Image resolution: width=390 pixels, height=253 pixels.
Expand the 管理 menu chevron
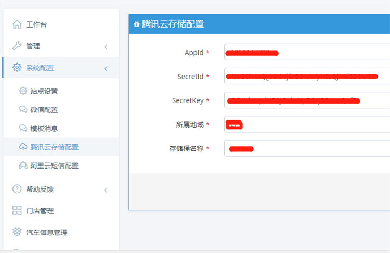pyautogui.click(x=106, y=47)
